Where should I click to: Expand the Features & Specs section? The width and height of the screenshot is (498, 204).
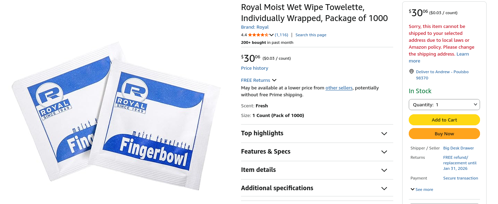point(384,152)
